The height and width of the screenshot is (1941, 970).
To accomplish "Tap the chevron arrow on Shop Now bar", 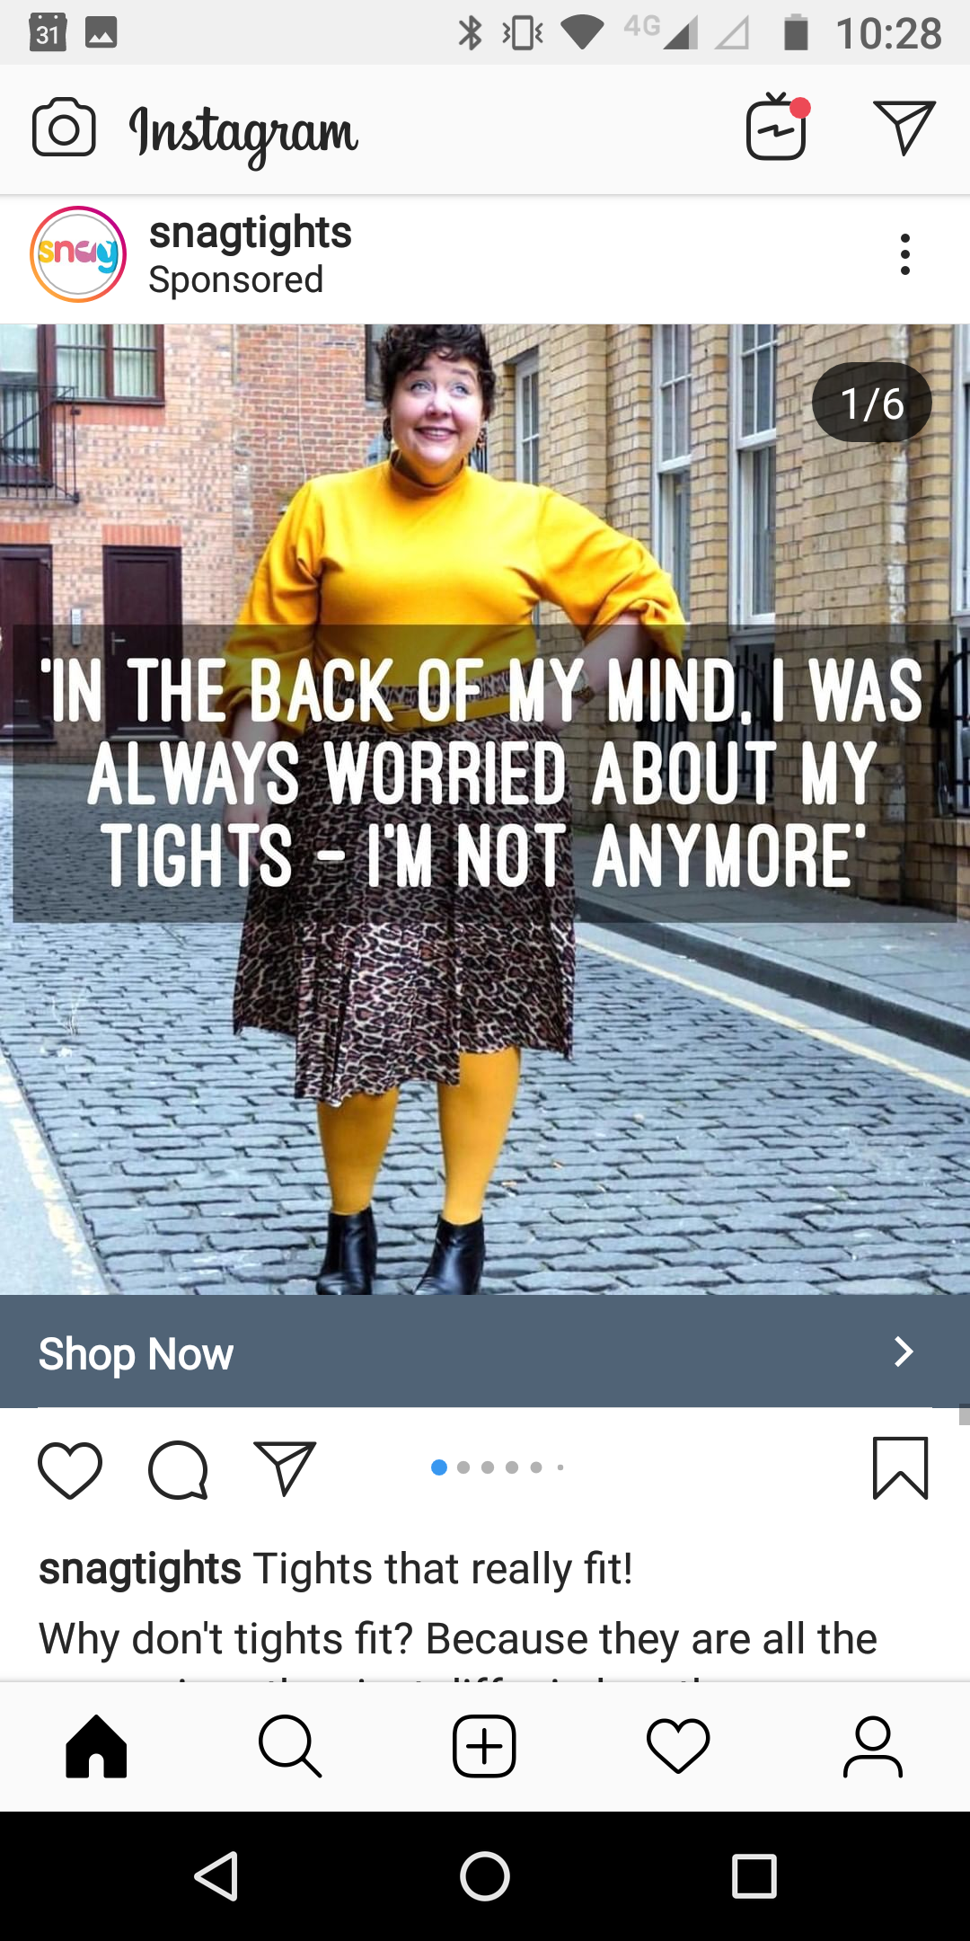I will click(x=904, y=1352).
